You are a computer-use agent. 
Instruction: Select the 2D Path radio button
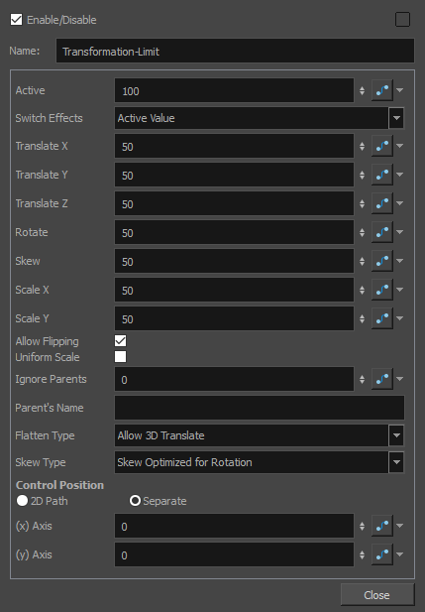22,500
